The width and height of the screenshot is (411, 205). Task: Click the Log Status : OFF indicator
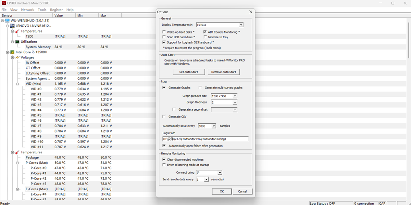click(x=331, y=203)
